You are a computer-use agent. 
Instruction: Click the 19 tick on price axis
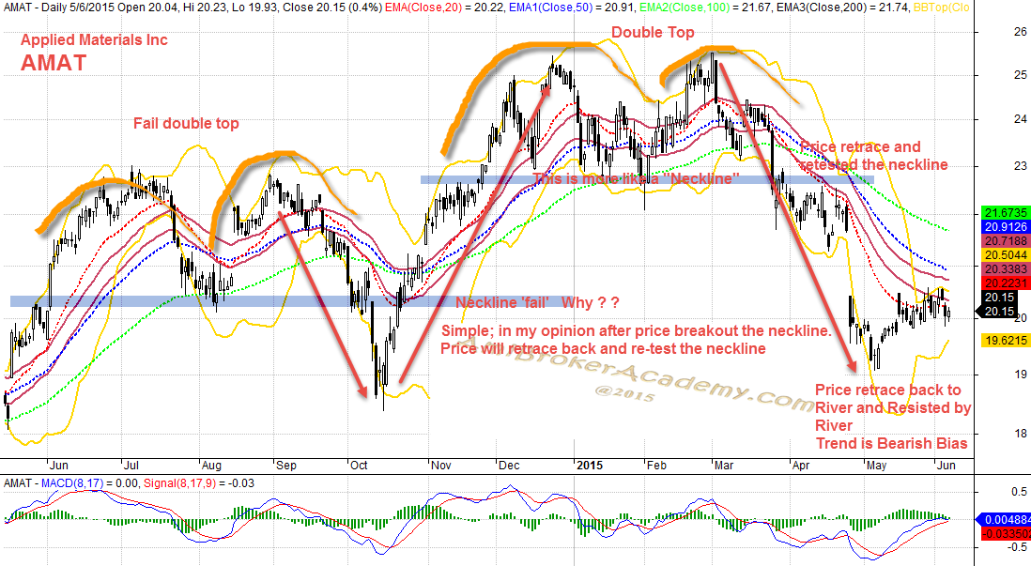click(1020, 374)
